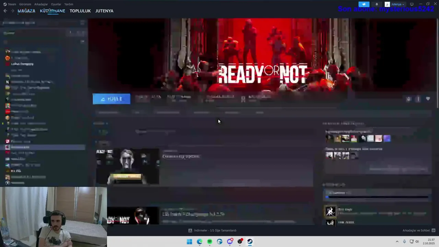439x247 pixels.
Task: Go forward with the Steam forward arrow
Action: (12, 11)
